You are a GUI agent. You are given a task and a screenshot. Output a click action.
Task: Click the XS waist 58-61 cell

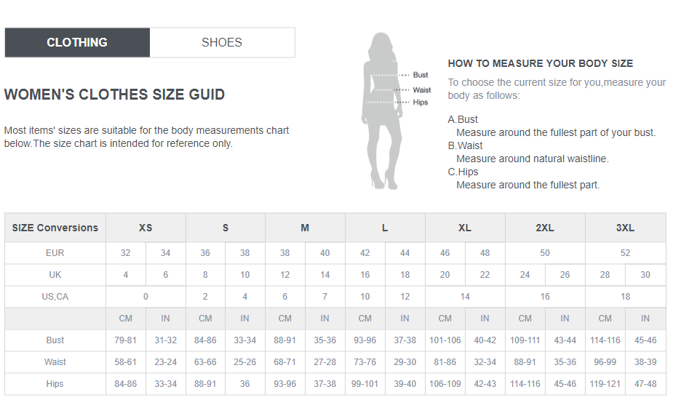[x=126, y=362]
